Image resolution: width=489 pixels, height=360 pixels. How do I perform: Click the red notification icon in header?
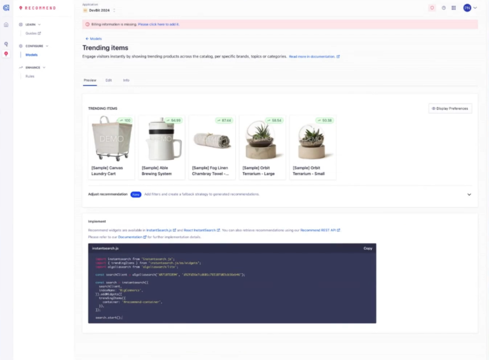point(432,8)
